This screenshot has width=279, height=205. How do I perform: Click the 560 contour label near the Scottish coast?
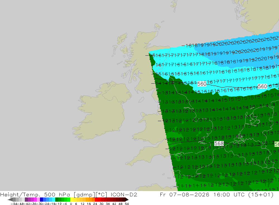(202, 84)
